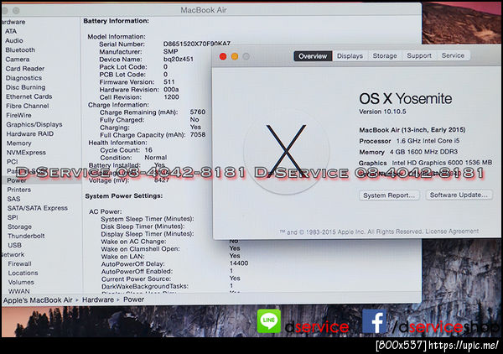
Task: Switch to the Support tab
Action: click(419, 55)
